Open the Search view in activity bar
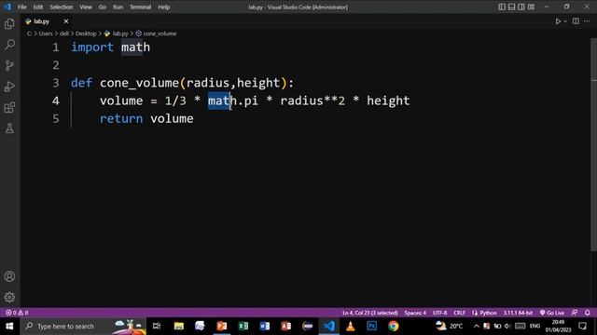The image size is (597, 335). pyautogui.click(x=9, y=45)
